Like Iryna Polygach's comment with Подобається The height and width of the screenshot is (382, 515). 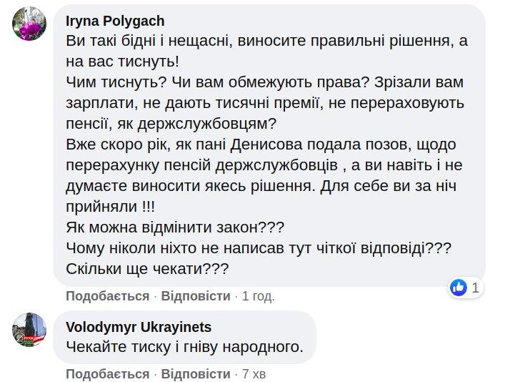tap(107, 296)
